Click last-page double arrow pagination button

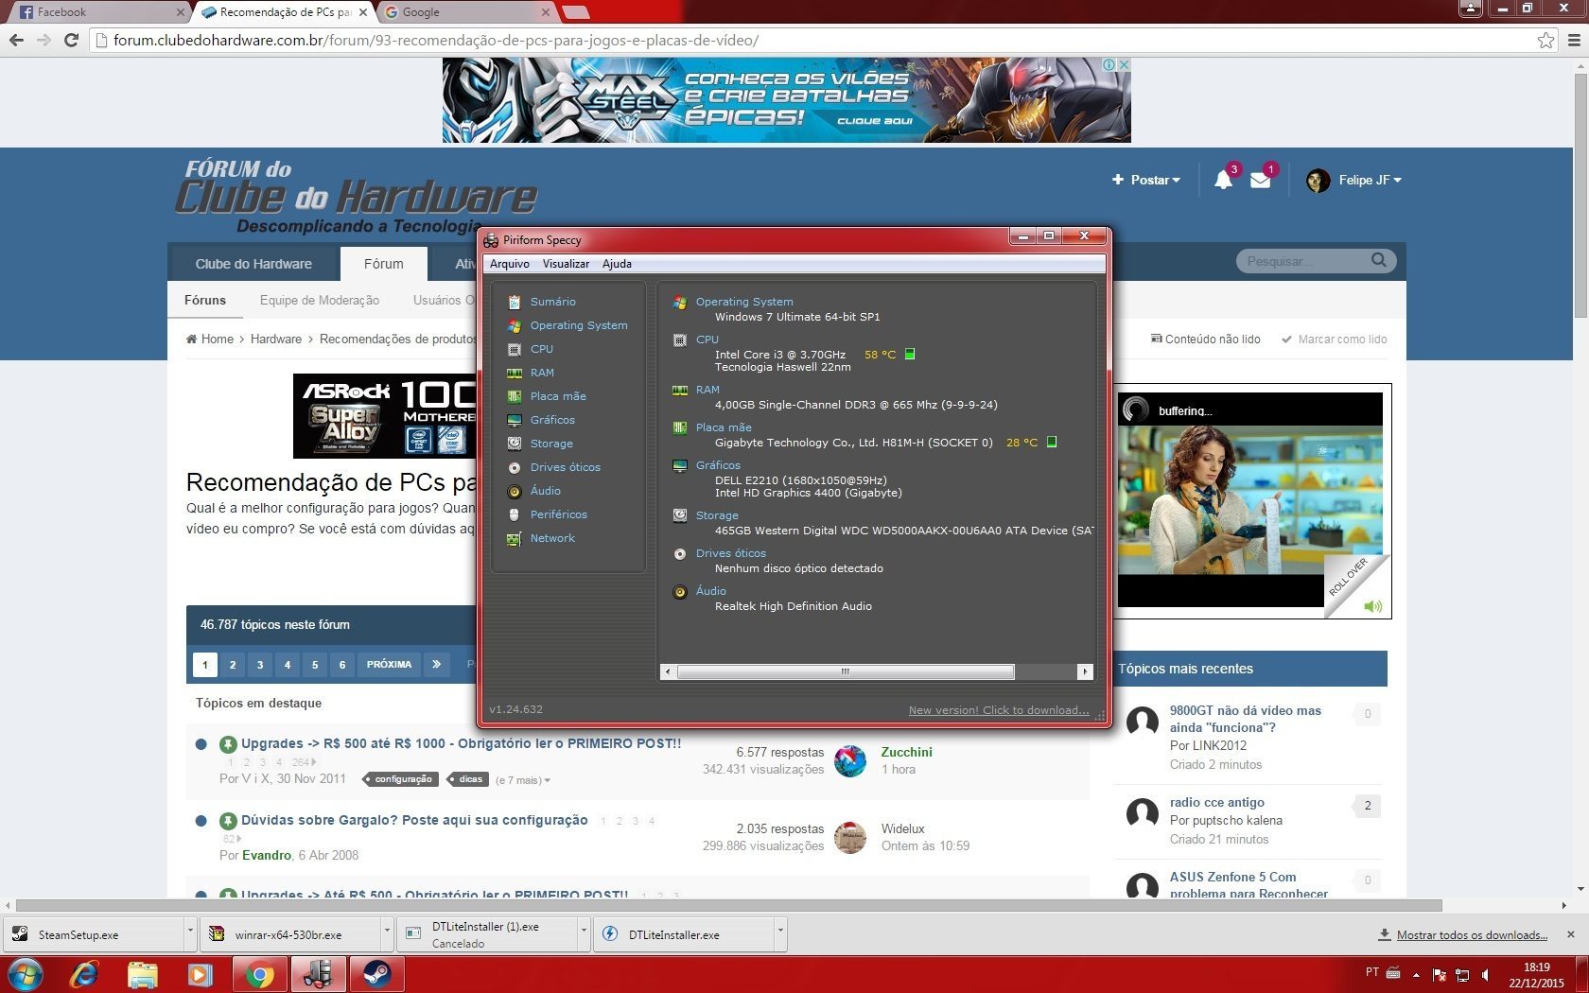436,665
